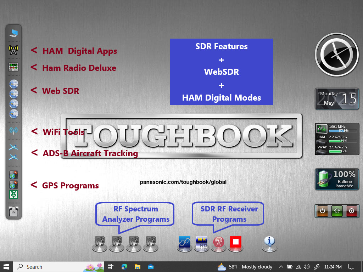Open a HAM Digital Apps icon from sidebar
Screen dimensions: 363x272
tap(13, 50)
